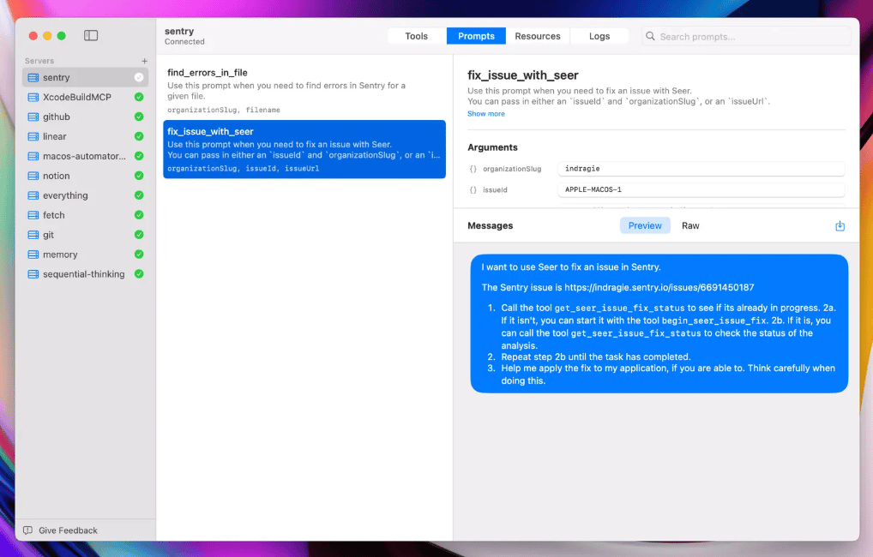
Task: Select the find_errors_in_file prompt
Action: coord(304,90)
